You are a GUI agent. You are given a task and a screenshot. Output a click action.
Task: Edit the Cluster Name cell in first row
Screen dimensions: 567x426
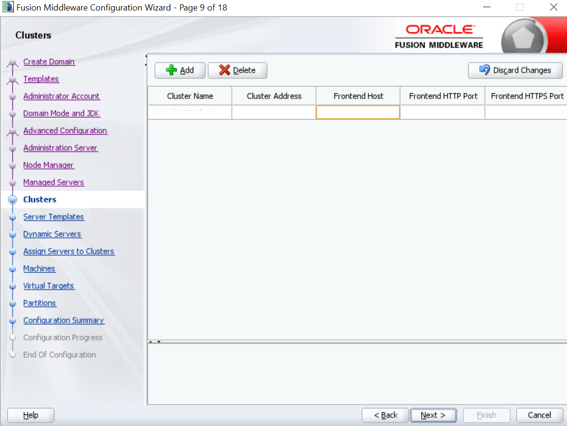click(x=190, y=112)
